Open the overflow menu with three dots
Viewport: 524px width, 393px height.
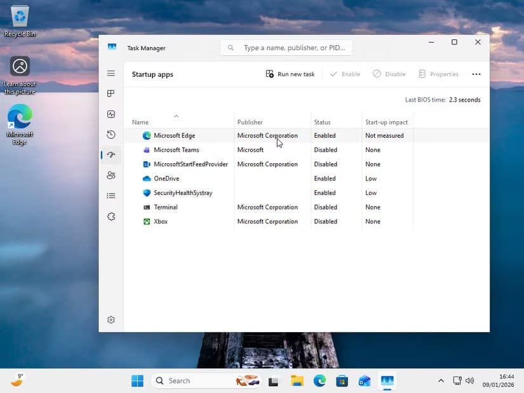(476, 74)
